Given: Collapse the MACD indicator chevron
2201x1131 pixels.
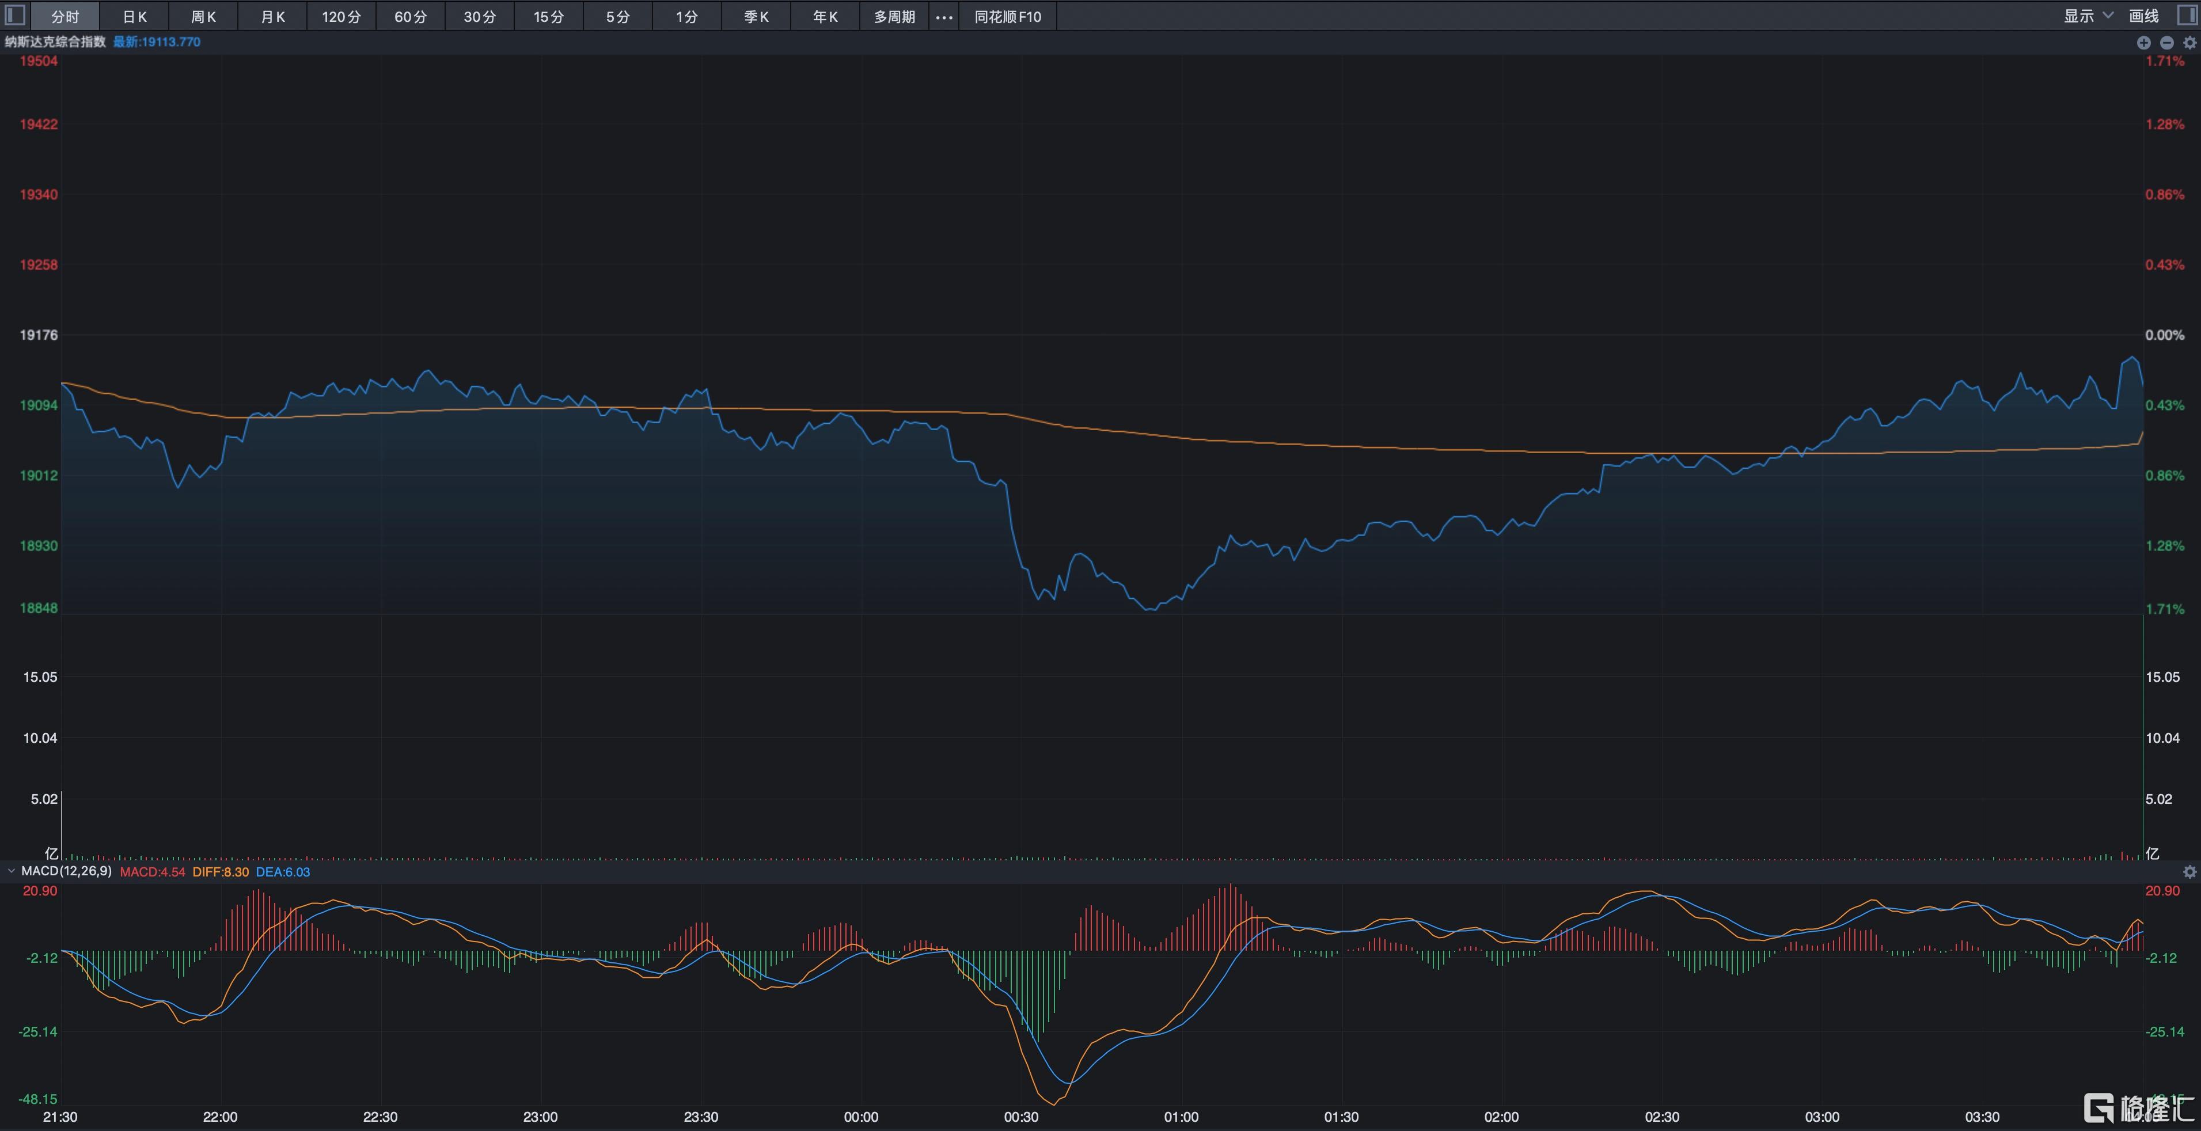Looking at the screenshot, I should 11,871.
